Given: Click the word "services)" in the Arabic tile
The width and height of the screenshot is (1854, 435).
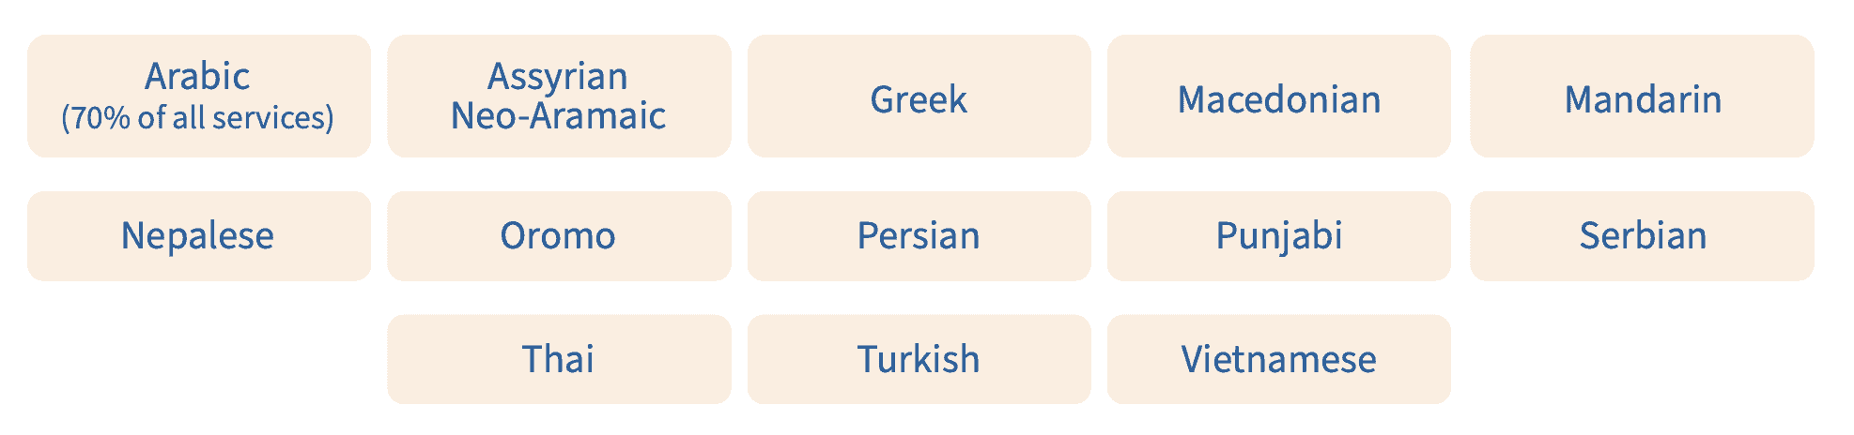Looking at the screenshot, I should [x=273, y=118].
